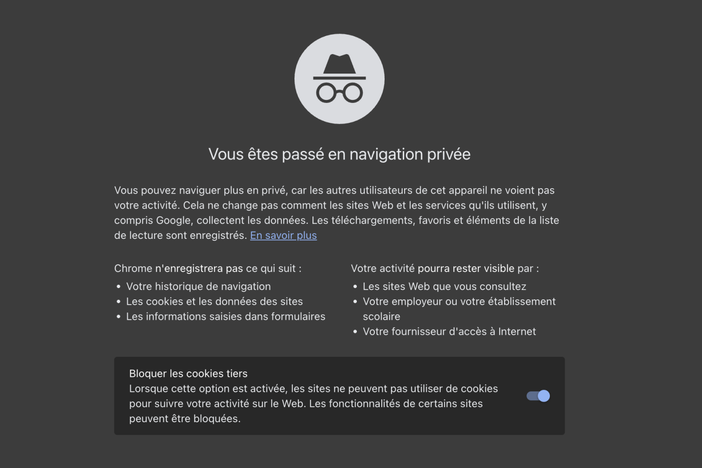Open the "En savoir plus" link

pos(283,235)
